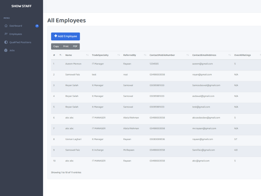Click sort arrows next to ReferredBy header

pos(145,55)
